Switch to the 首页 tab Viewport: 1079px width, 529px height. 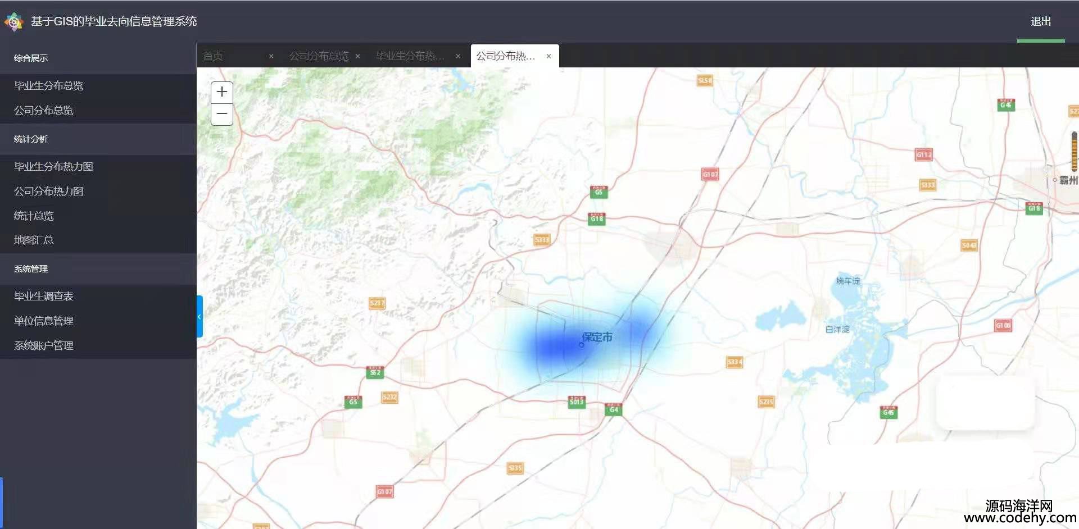213,56
